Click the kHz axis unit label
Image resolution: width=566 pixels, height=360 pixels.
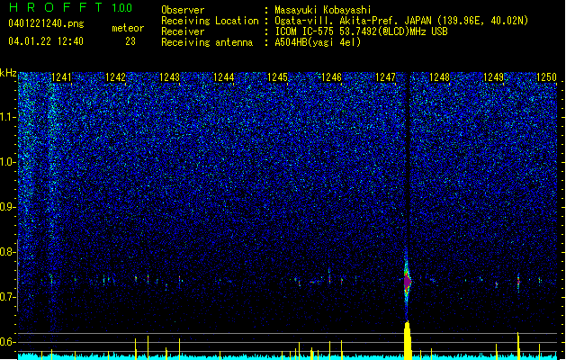click(x=8, y=73)
